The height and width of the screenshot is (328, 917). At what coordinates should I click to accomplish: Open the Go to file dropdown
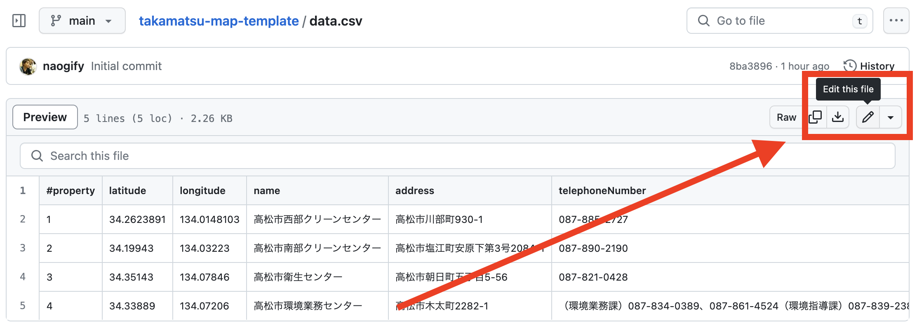tap(779, 21)
